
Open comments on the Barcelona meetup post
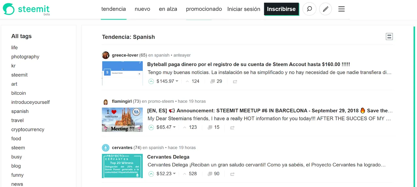point(214,127)
